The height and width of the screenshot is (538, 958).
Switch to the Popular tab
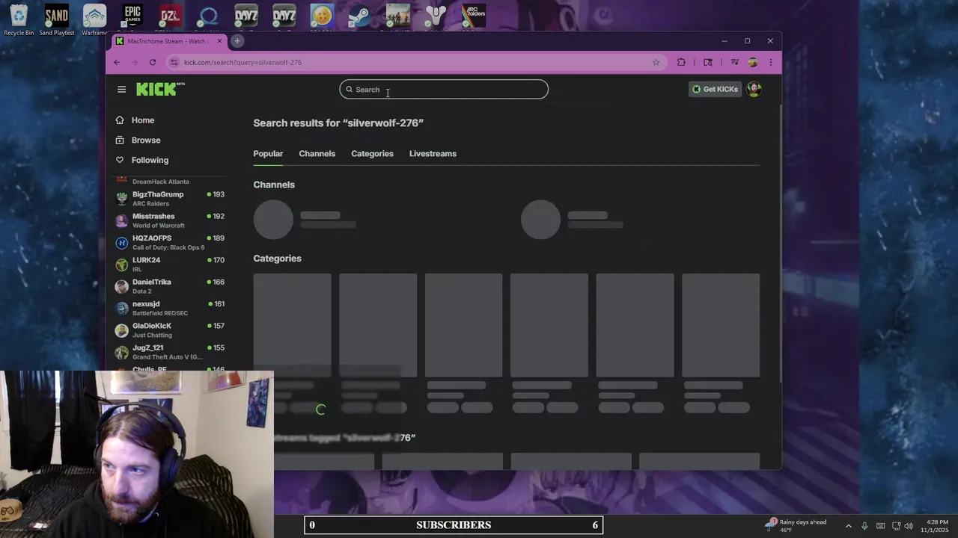[x=268, y=153]
